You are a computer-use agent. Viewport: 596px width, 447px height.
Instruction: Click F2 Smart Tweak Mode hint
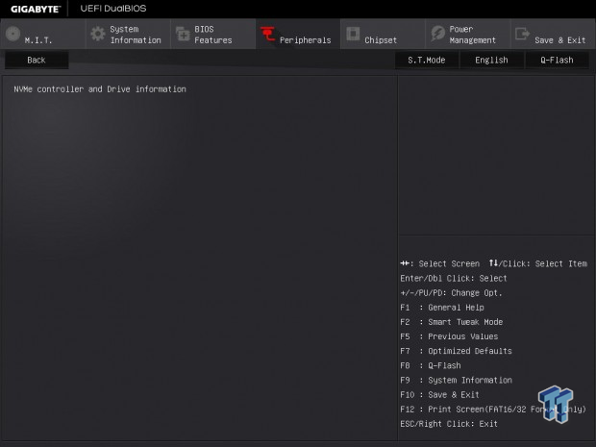pos(452,322)
